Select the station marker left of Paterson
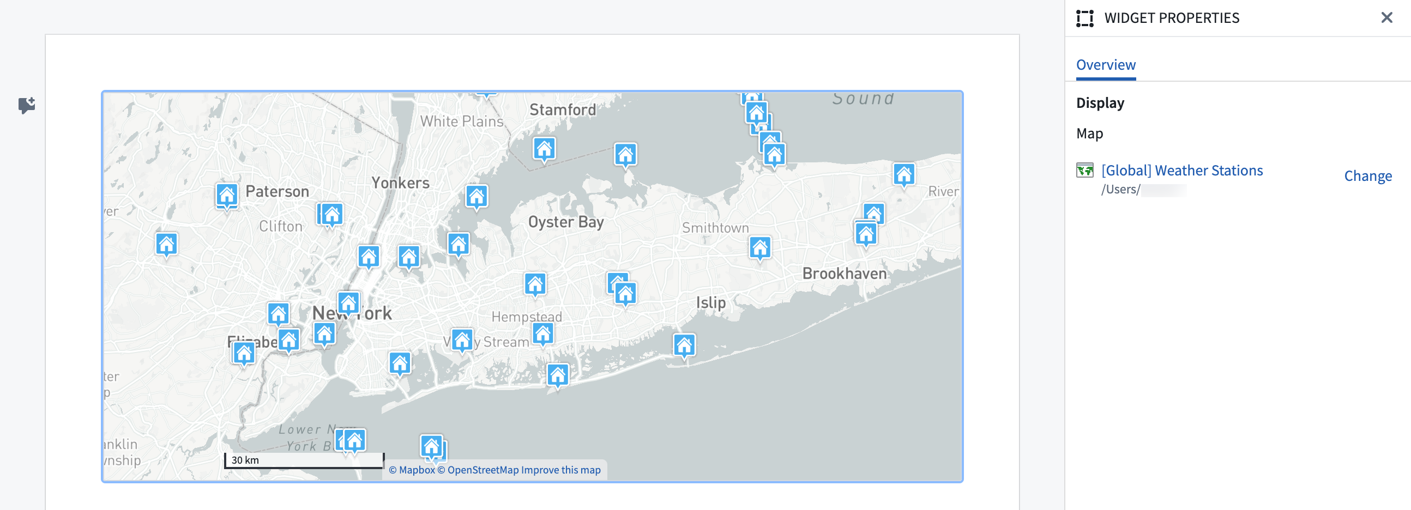 click(226, 196)
